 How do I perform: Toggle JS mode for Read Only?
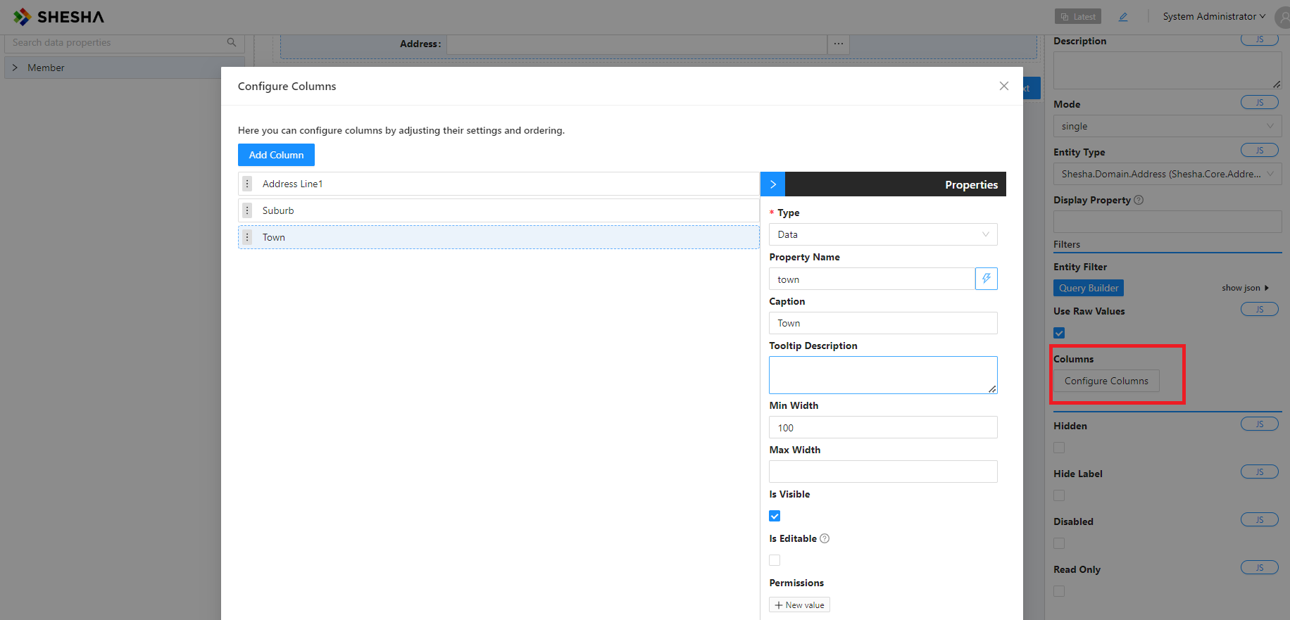(x=1260, y=568)
